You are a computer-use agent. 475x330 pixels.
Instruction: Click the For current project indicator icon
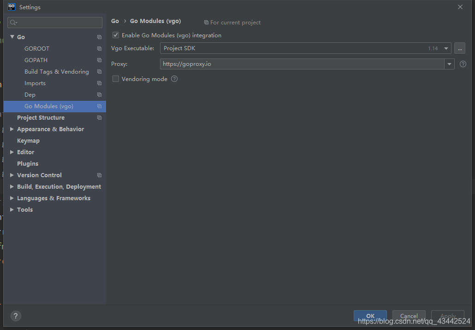(x=206, y=23)
